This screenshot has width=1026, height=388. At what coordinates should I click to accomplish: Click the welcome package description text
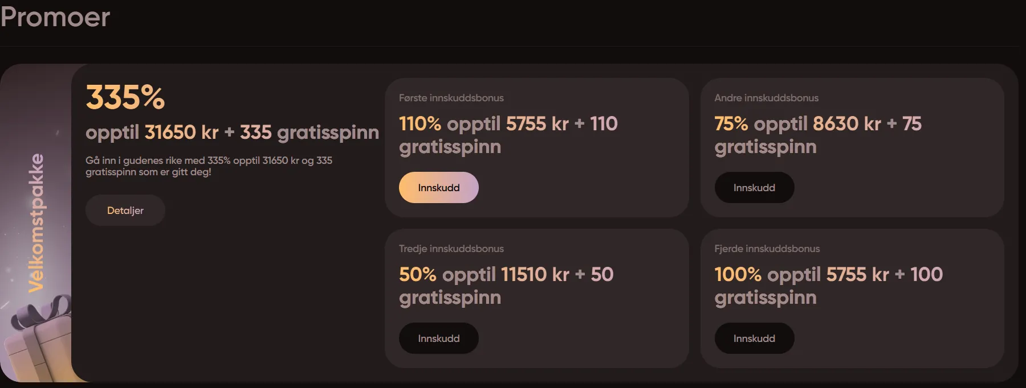tap(209, 166)
